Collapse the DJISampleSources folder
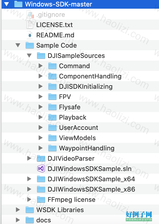The width and height of the screenshot is (159, 224). [x=29, y=55]
